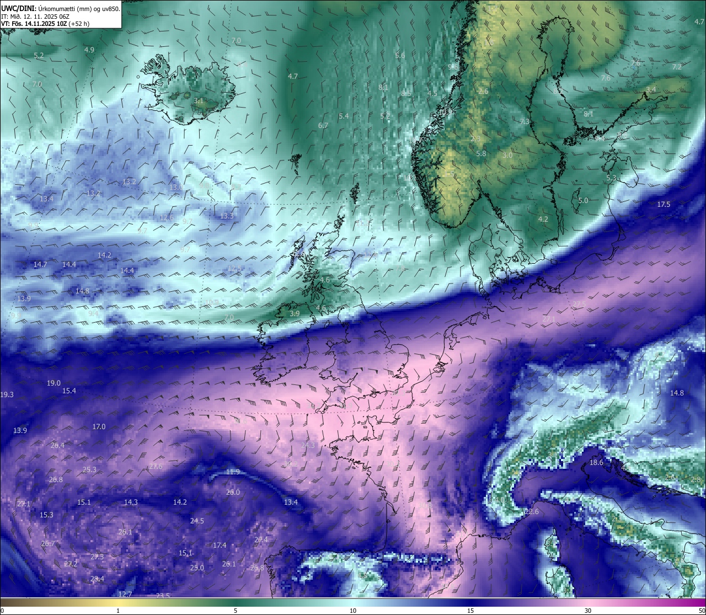Click the 15.3 value on the map

pyautogui.click(x=46, y=515)
